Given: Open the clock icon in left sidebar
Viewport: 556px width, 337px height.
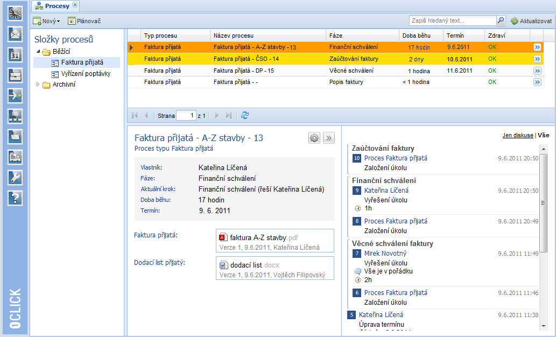Looking at the screenshot, I should point(15,13).
